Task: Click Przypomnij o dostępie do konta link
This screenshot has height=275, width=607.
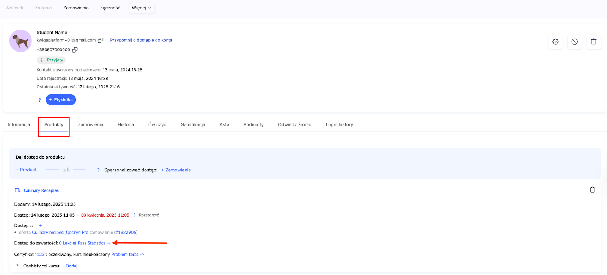Action: (x=141, y=40)
